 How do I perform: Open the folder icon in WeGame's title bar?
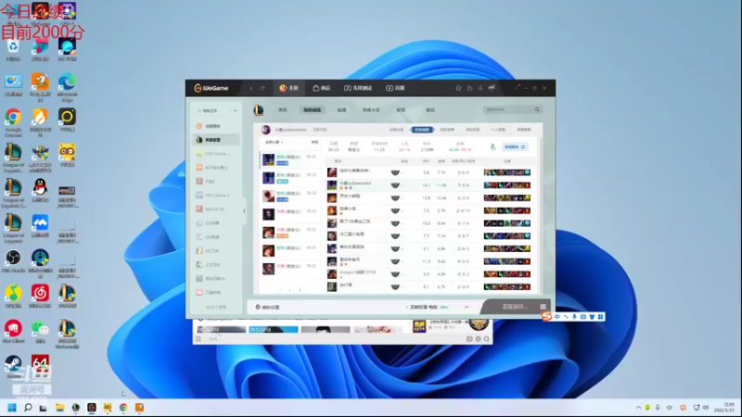469,88
